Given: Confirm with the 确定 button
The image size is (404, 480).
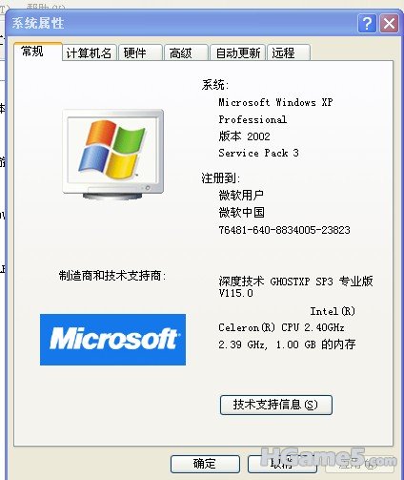Looking at the screenshot, I should (x=205, y=464).
